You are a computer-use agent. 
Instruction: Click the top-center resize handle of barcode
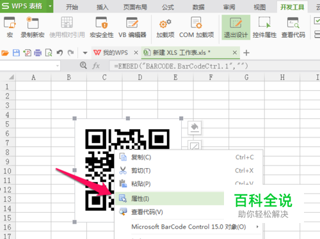point(128,118)
